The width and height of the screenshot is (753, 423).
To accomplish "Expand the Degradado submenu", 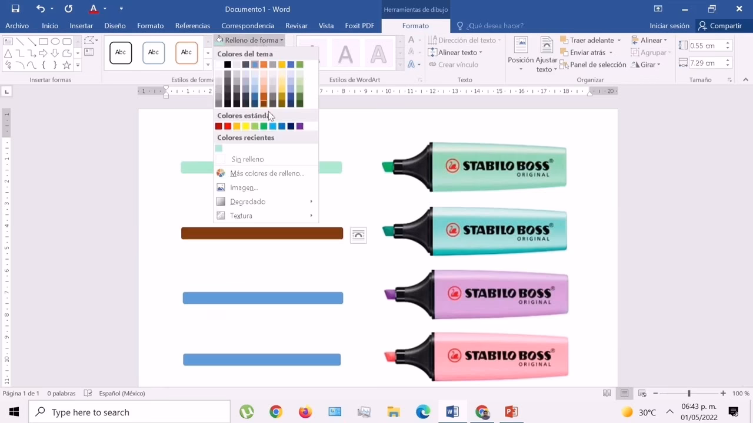I will coord(247,202).
